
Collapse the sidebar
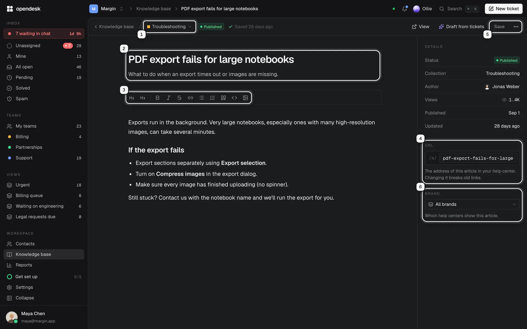[x=44, y=298]
